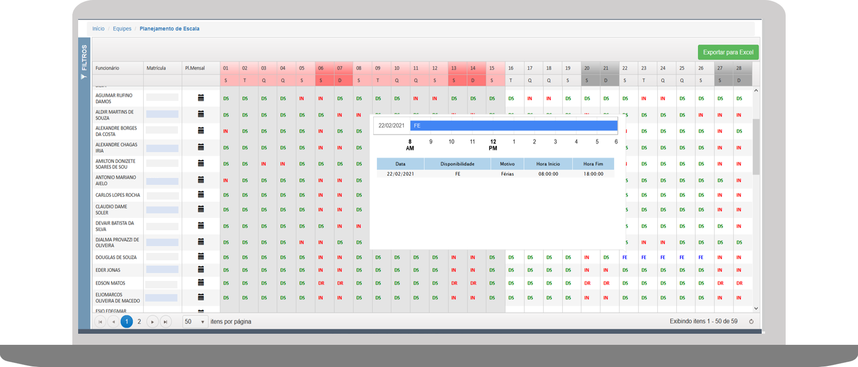Go to the last page of results
The image size is (858, 367).
pyautogui.click(x=166, y=322)
